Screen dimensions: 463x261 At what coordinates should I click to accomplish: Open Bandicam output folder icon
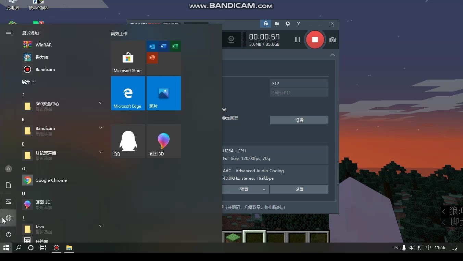coord(277,24)
